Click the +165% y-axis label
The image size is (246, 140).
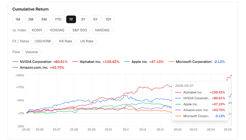(x=20, y=76)
